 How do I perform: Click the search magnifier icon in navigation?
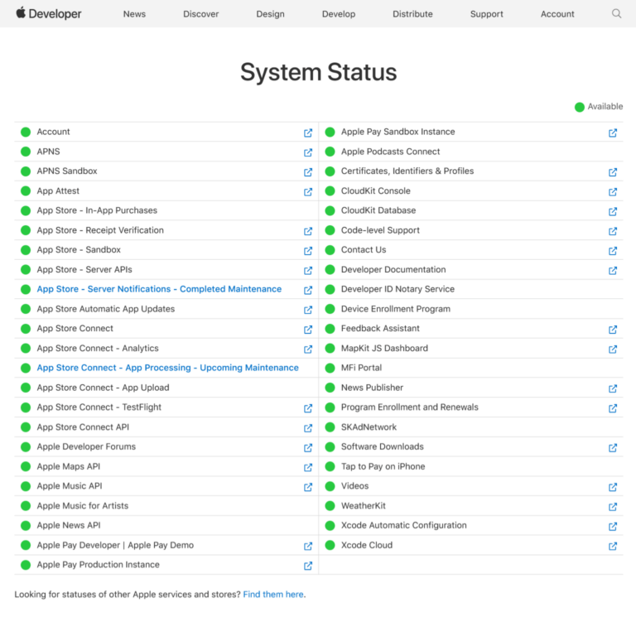[616, 14]
